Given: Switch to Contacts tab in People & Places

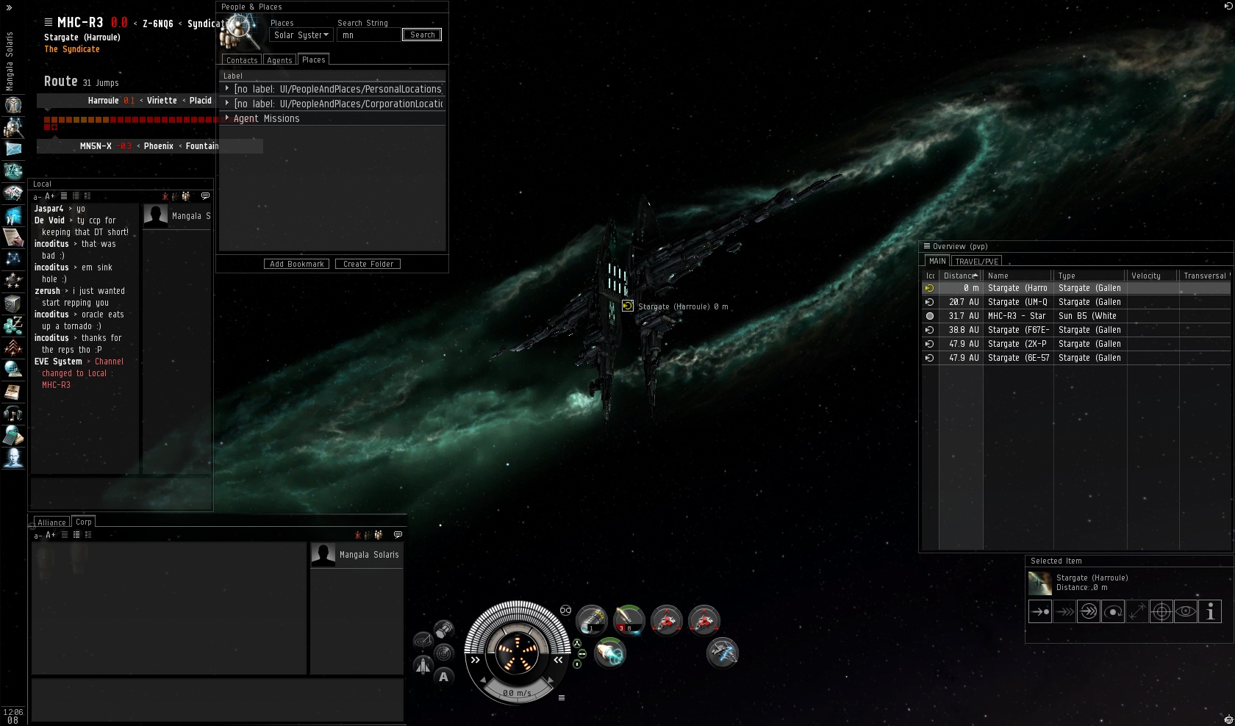Looking at the screenshot, I should point(242,60).
